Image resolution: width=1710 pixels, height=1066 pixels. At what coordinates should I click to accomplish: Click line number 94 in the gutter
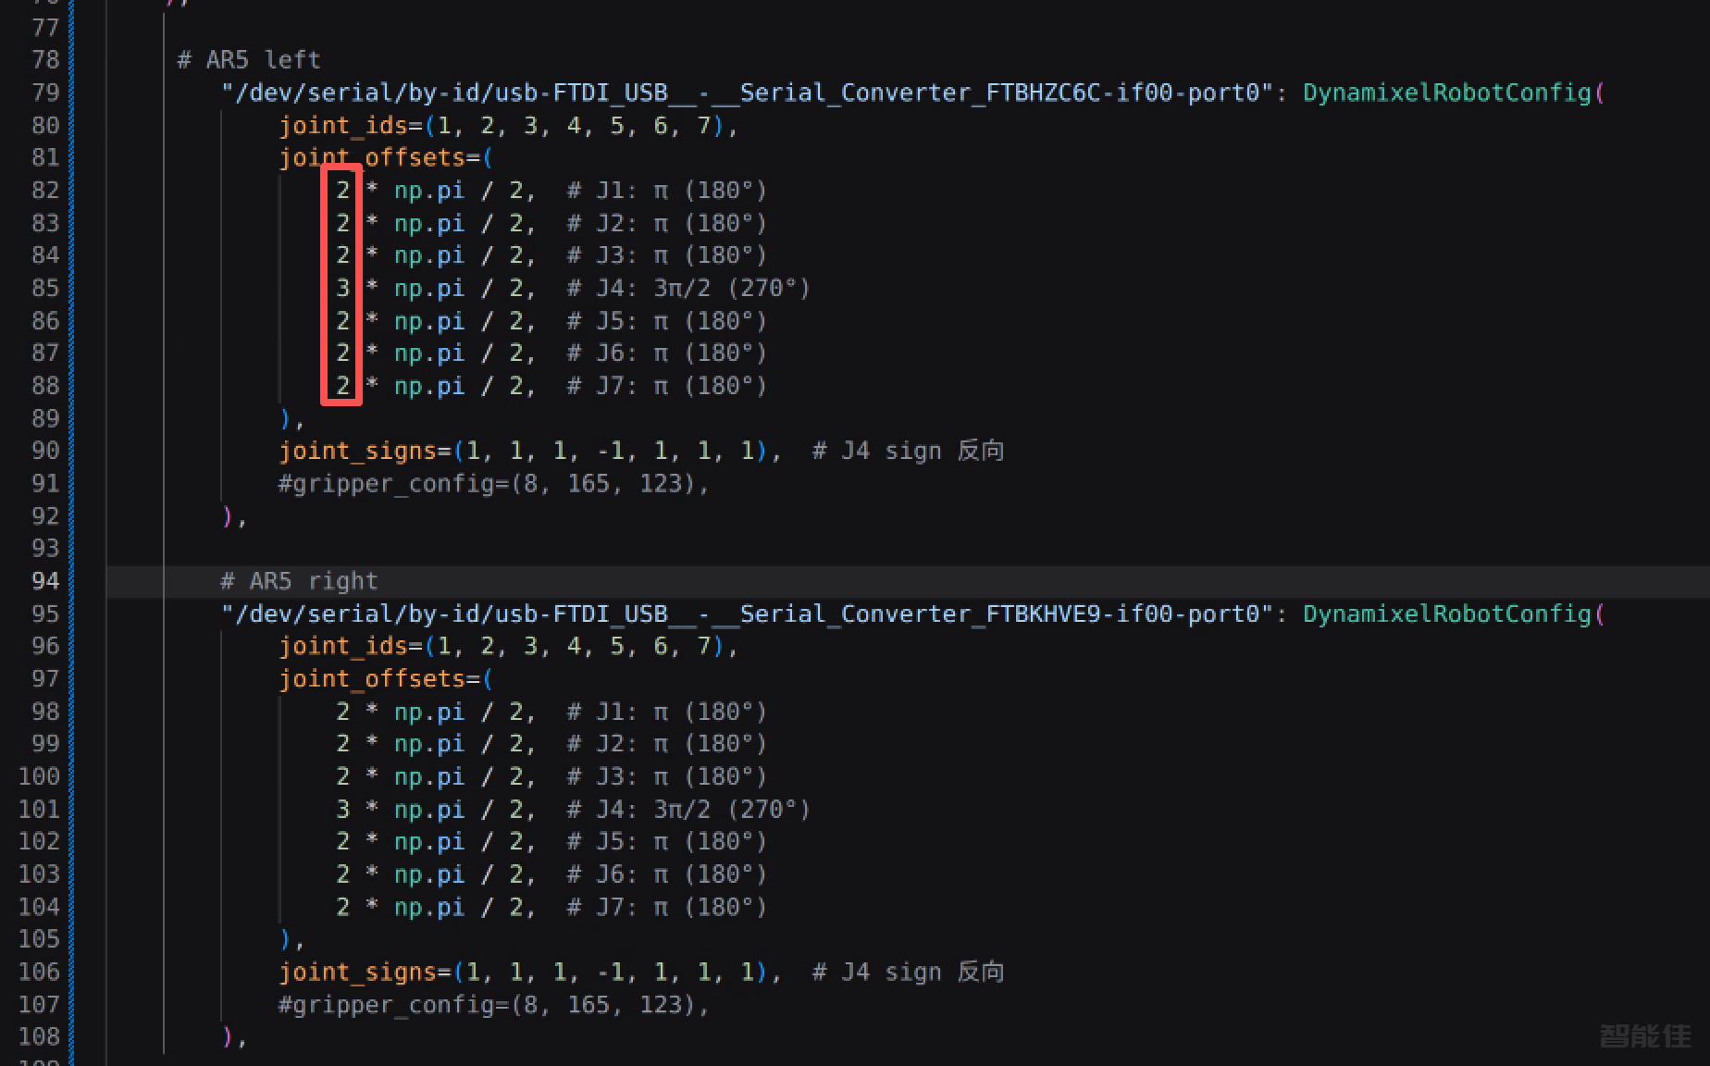point(45,581)
